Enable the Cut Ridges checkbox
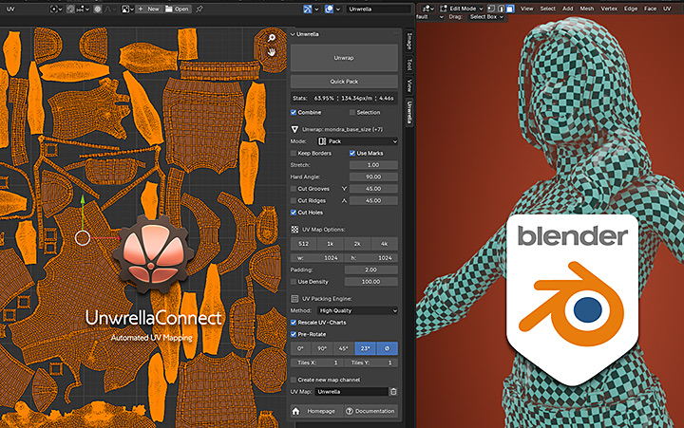Viewport: 684px width, 428px height. click(x=294, y=200)
